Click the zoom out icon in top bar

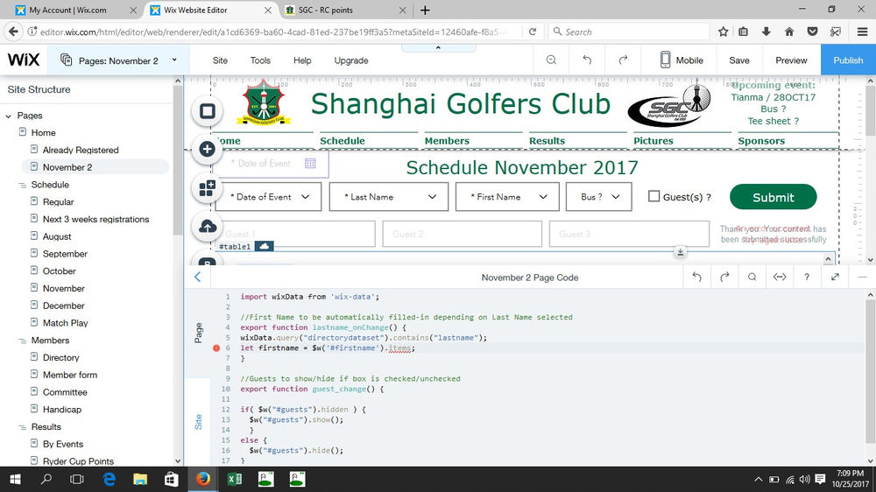[551, 60]
